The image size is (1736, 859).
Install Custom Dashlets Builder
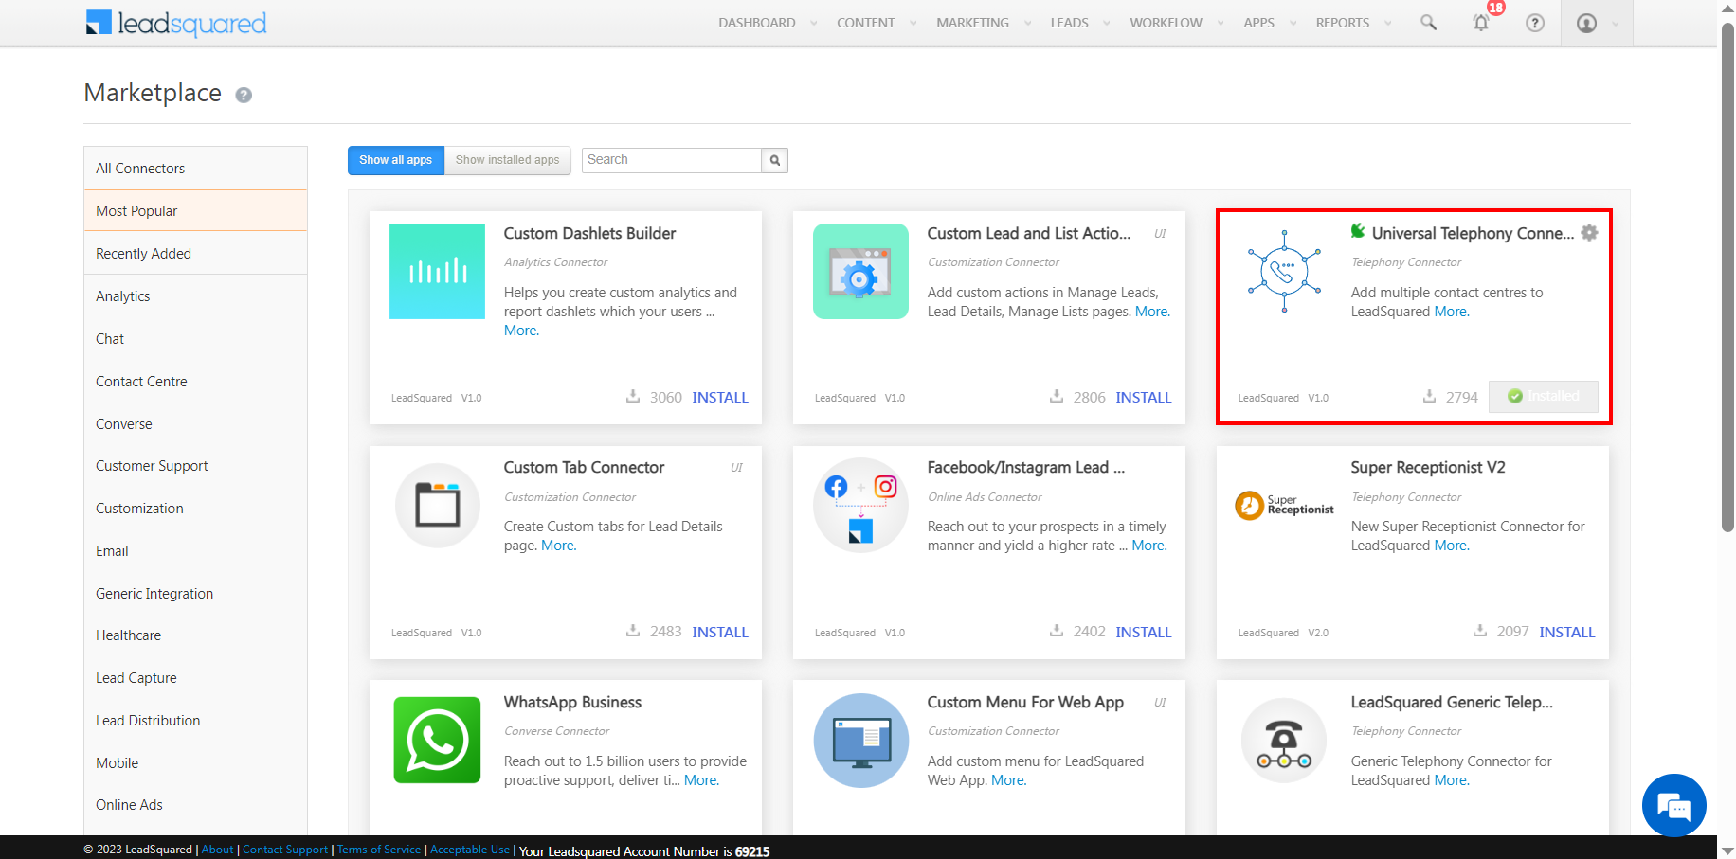(x=720, y=398)
